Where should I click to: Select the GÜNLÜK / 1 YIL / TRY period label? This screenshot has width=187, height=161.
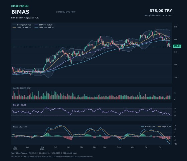pos(66,12)
